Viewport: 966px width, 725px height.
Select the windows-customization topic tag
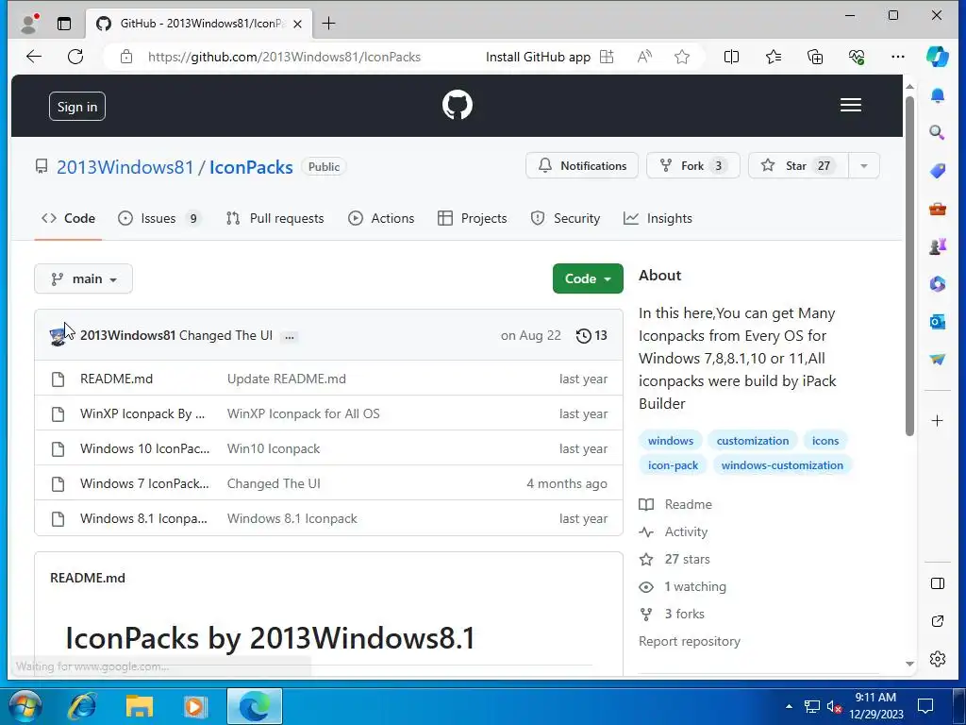tap(782, 465)
